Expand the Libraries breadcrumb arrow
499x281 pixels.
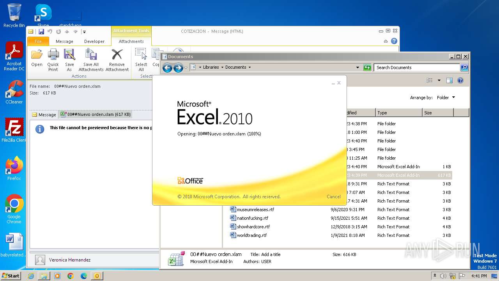pyautogui.click(x=222, y=67)
